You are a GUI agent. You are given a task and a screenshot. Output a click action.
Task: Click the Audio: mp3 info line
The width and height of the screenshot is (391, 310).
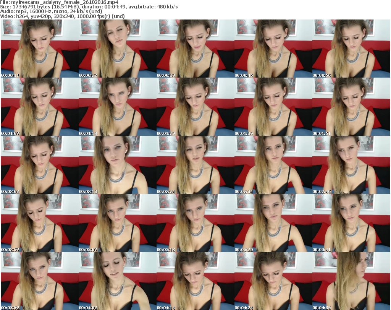51,11
